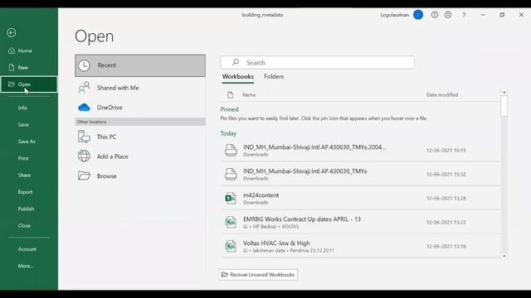This screenshot has height=298, width=531.
Task: Select the OneDrive location
Action: click(x=140, y=108)
